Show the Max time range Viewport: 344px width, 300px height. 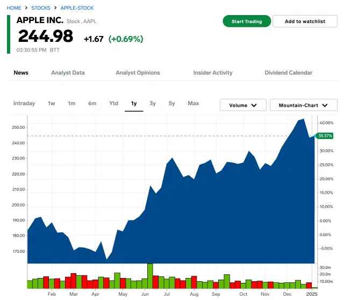coord(193,104)
